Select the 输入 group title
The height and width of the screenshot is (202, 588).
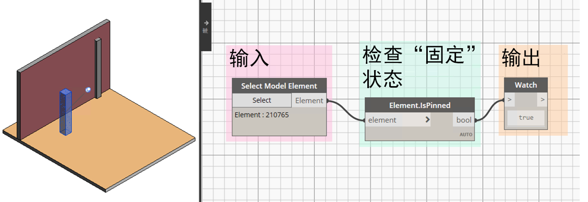249,58
